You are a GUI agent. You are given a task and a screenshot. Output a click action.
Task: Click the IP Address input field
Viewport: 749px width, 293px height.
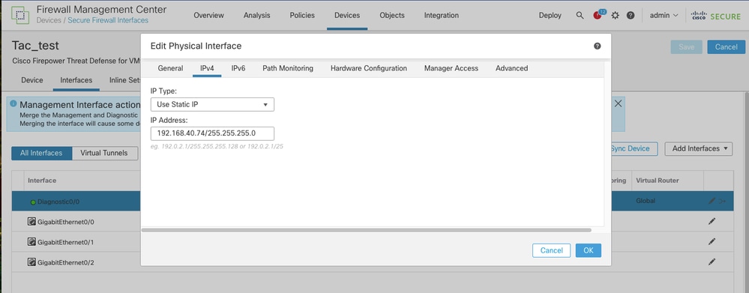click(x=212, y=133)
